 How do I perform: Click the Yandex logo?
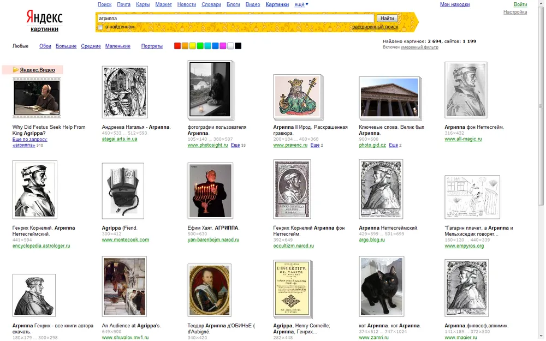click(44, 17)
